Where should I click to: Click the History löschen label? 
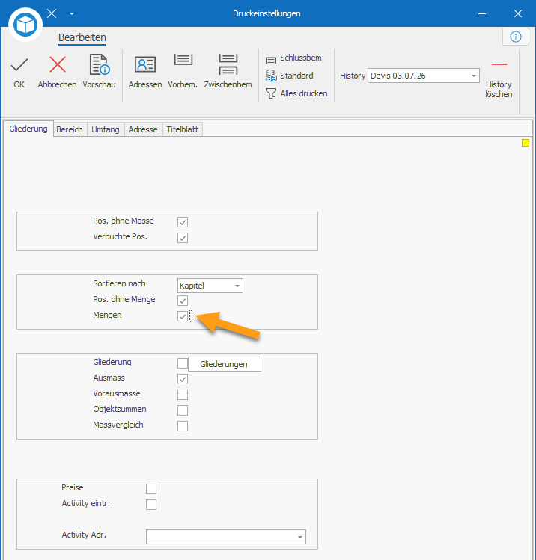tap(499, 89)
